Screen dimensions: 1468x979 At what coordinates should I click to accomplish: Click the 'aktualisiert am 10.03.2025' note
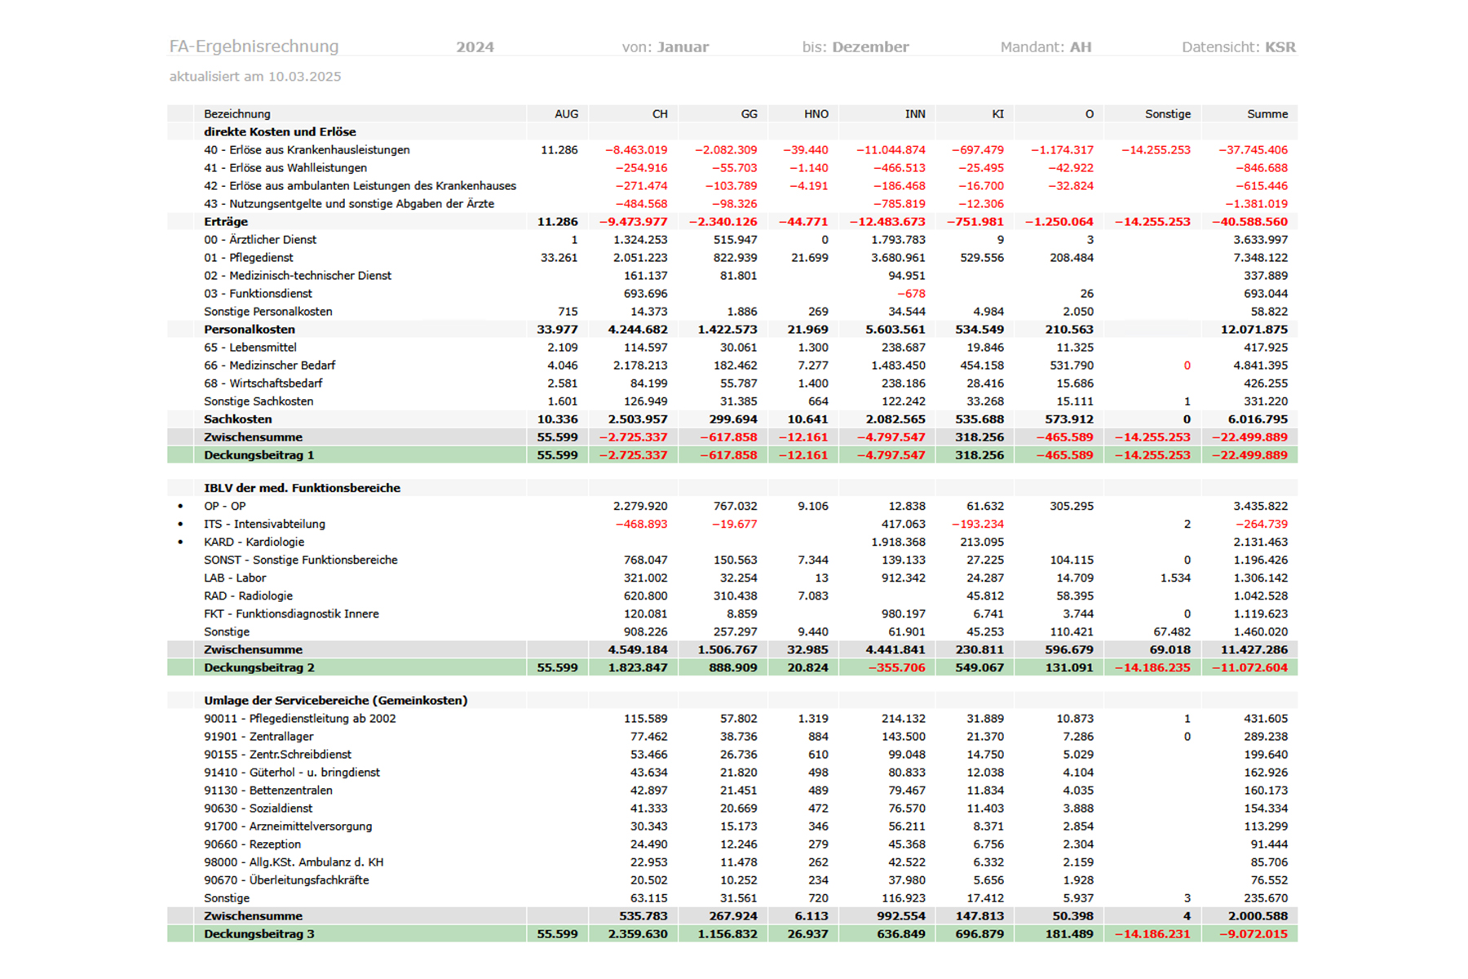255,77
